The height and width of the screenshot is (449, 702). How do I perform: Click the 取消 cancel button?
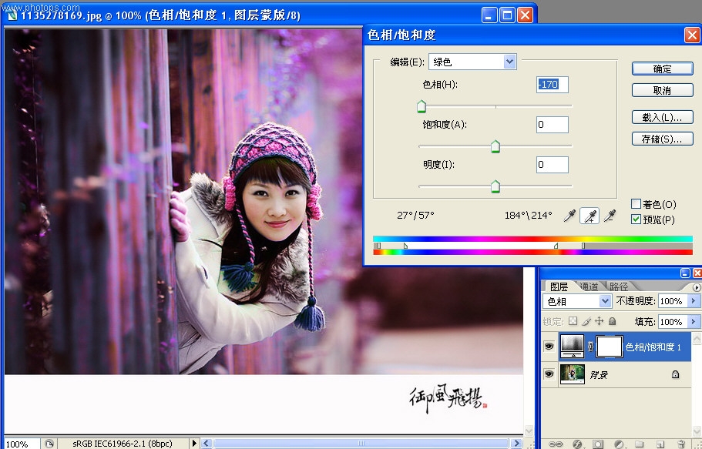662,90
